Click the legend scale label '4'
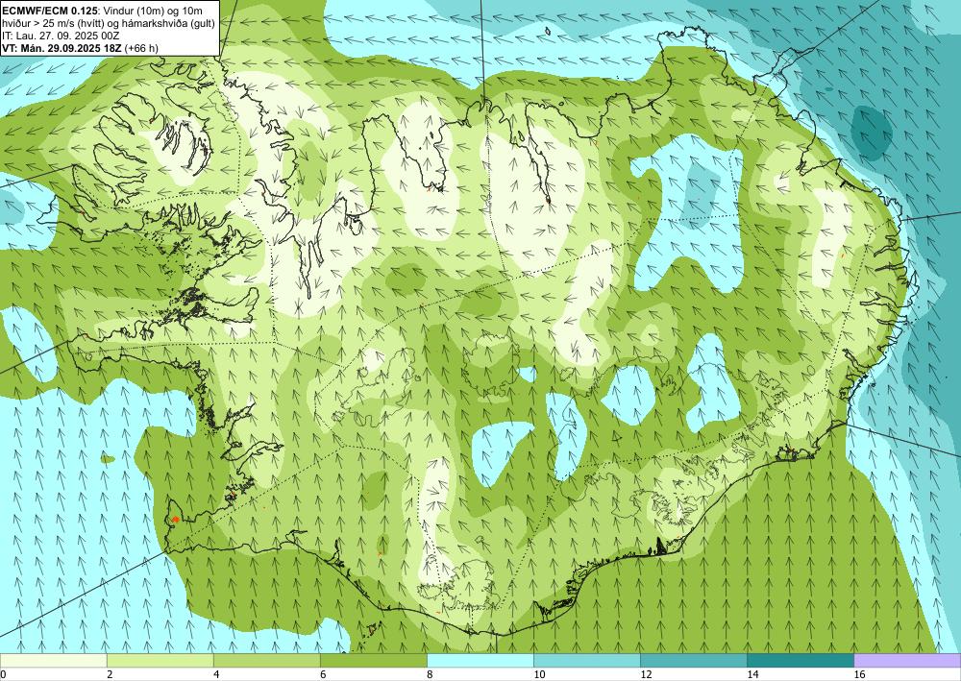The width and height of the screenshot is (961, 681). click(x=216, y=675)
